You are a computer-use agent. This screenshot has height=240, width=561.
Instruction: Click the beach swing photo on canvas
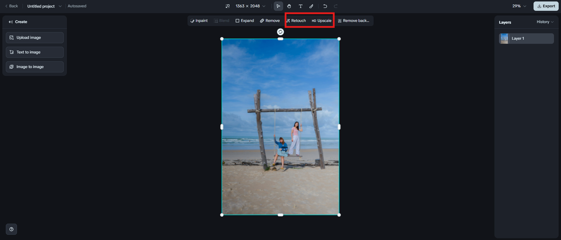click(280, 127)
